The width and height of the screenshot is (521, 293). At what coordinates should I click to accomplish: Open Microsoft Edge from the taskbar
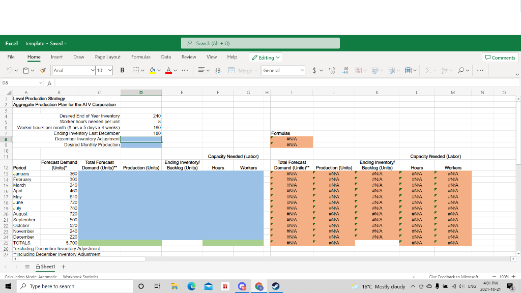[192, 286]
